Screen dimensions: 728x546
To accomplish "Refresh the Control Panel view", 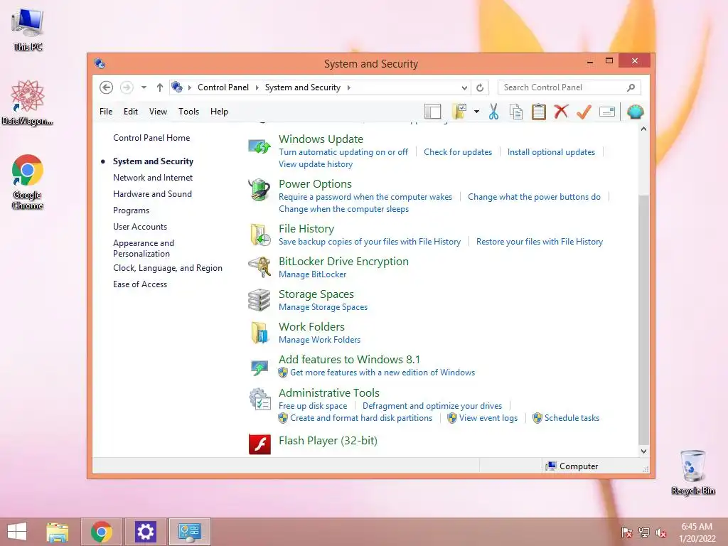I will pos(480,87).
